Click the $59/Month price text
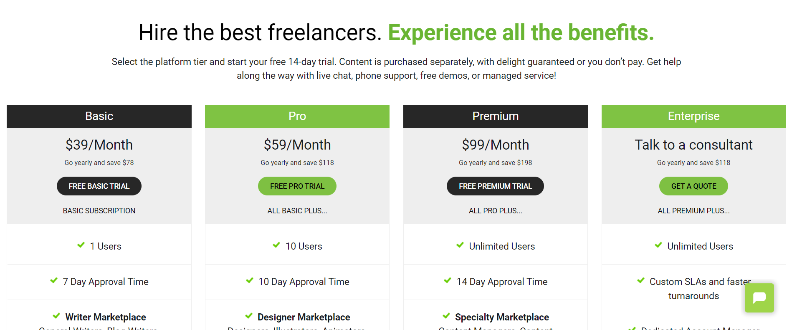This screenshot has width=792, height=330. pyautogui.click(x=297, y=145)
